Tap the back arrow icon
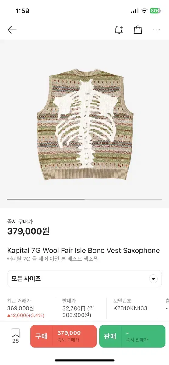 12,30
